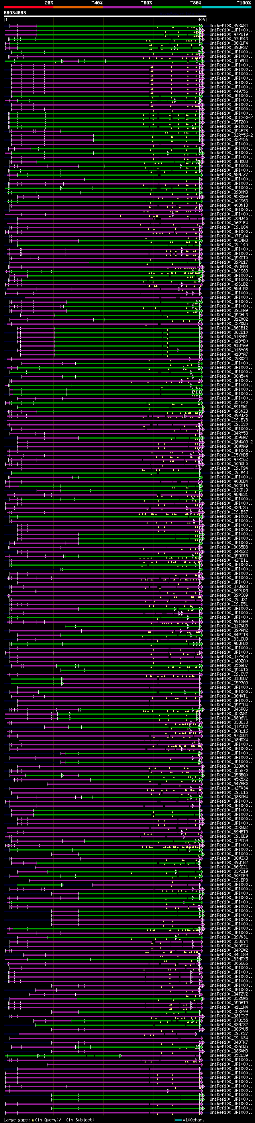Click the cyan ~100% identity legend bar
This screenshot has height=1123, width=255.
click(226, 7)
